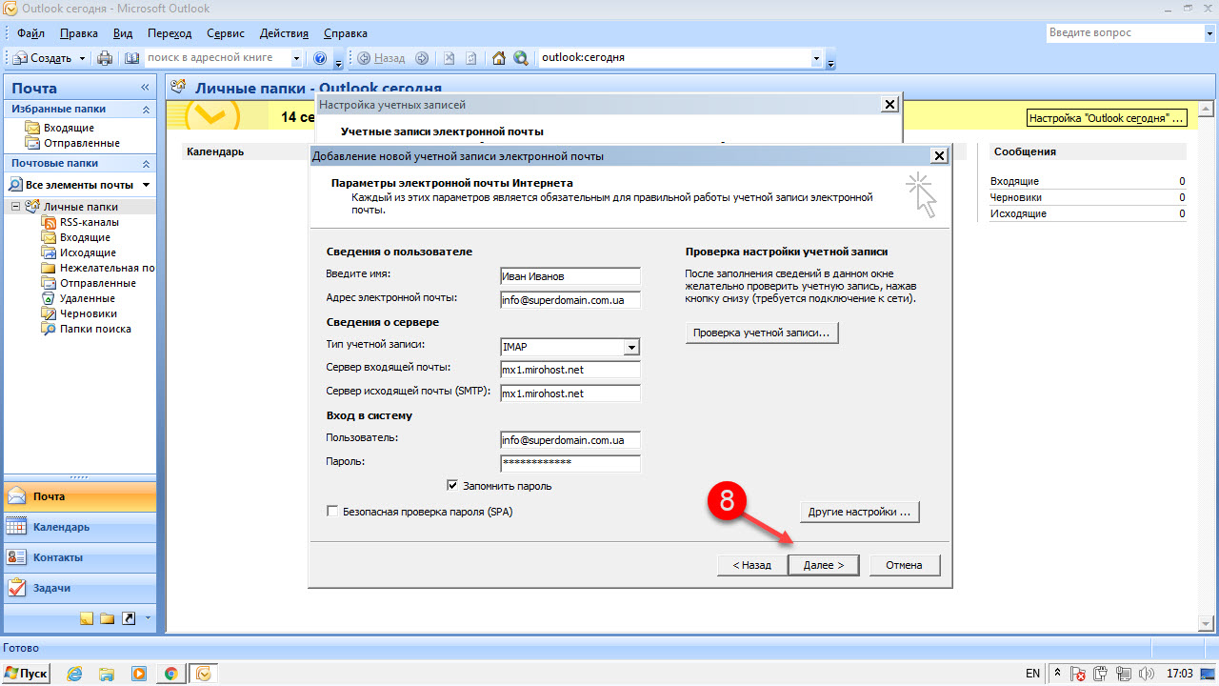Click the Отмена button
The height and width of the screenshot is (686, 1219).
[904, 565]
